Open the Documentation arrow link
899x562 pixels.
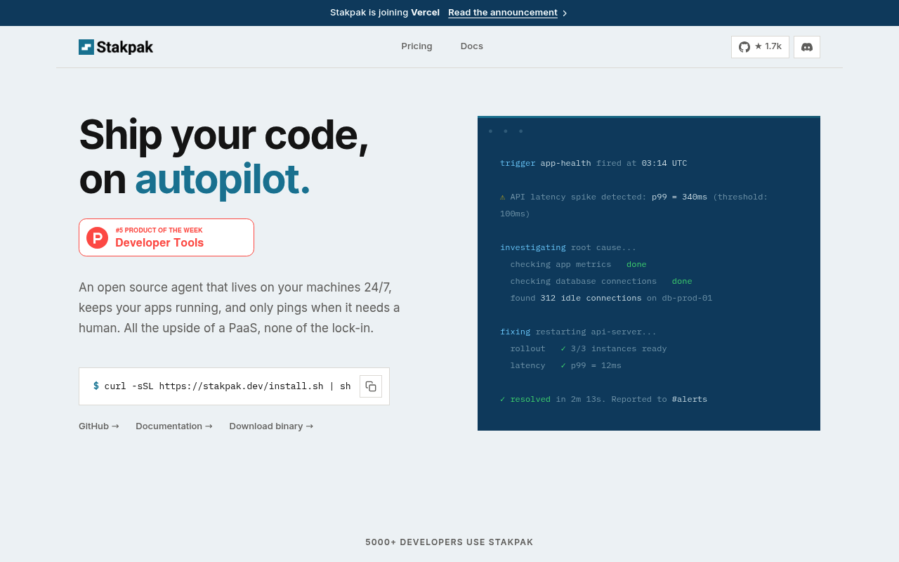pyautogui.click(x=174, y=426)
